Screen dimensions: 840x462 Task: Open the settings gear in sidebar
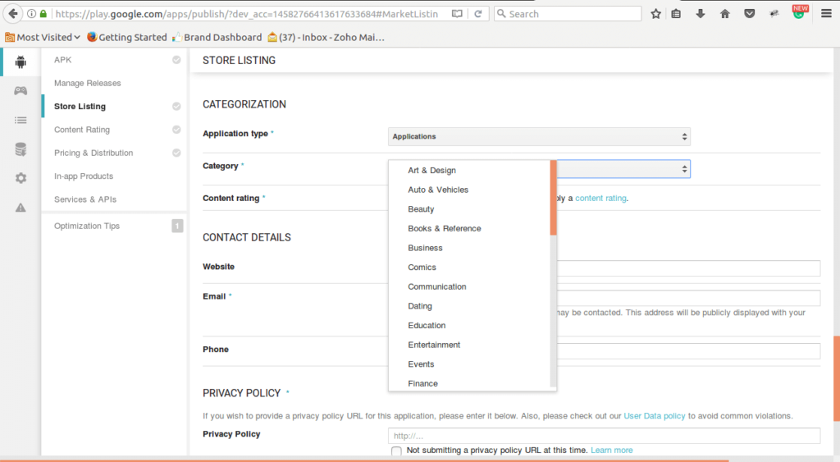[21, 178]
